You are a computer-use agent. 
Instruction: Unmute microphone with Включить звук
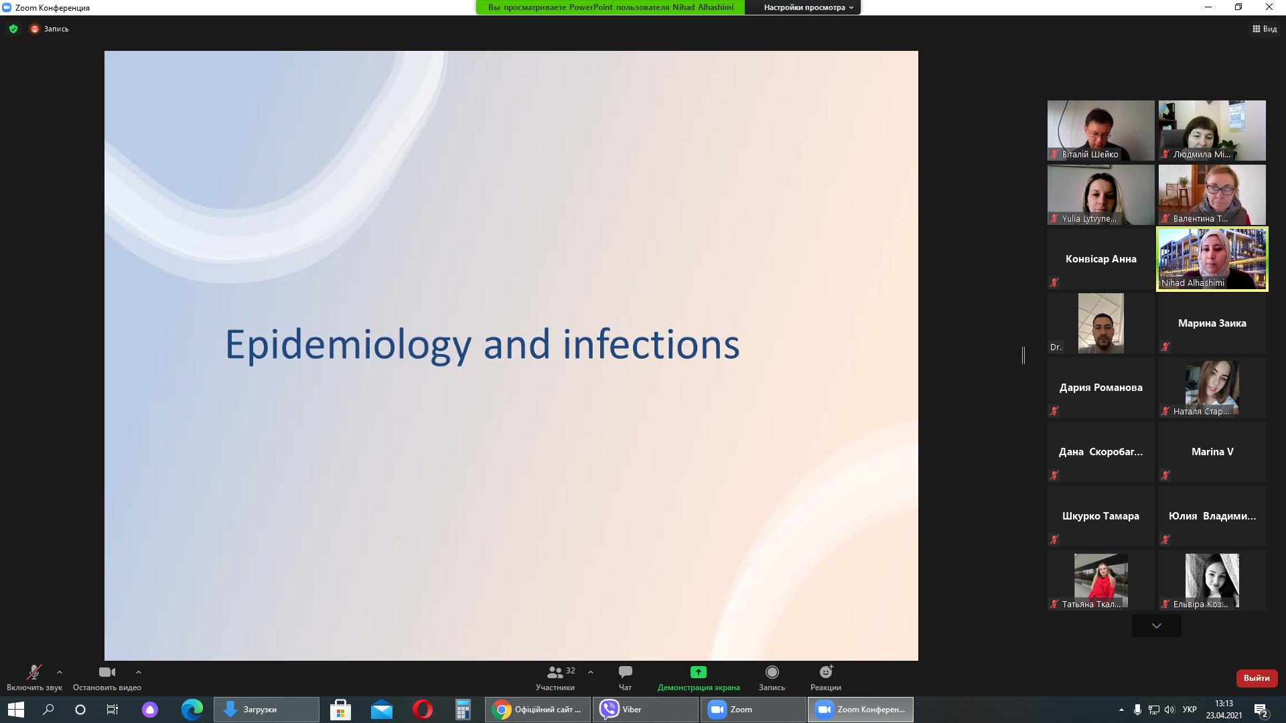34,678
